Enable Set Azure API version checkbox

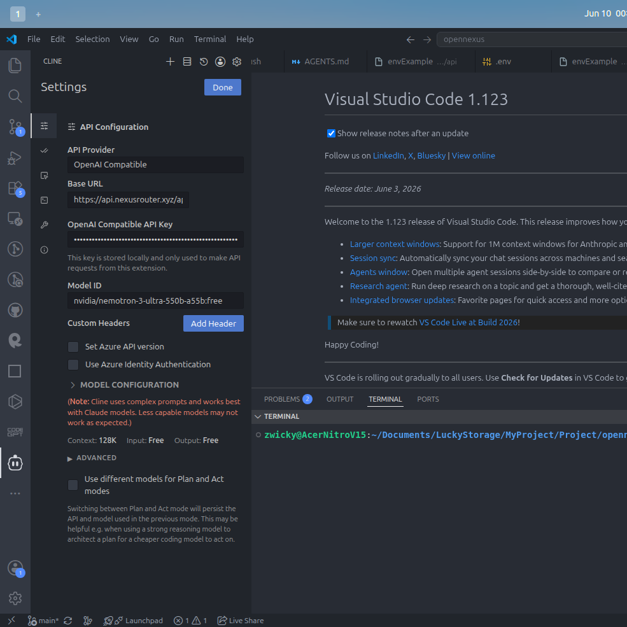pyautogui.click(x=73, y=347)
